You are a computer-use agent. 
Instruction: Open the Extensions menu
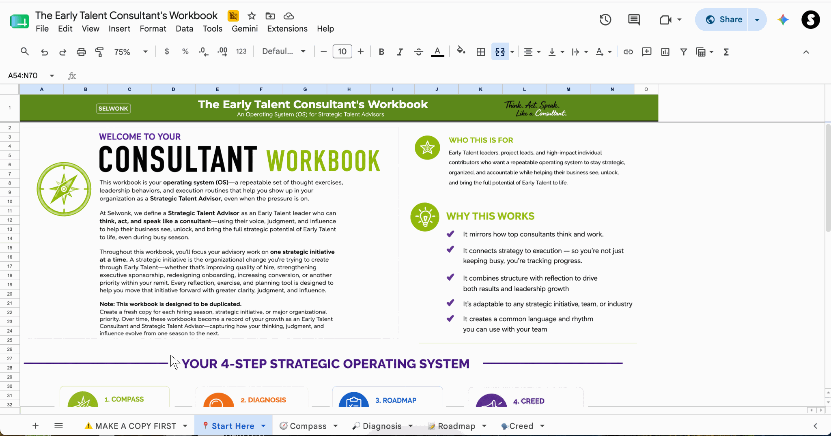(x=287, y=29)
